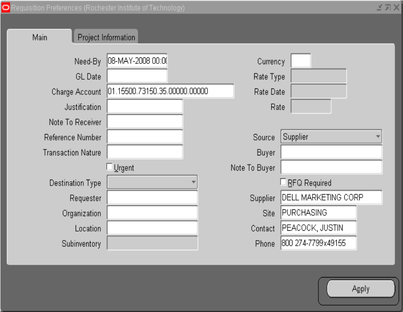Click the Currency input box
This screenshot has width=403, height=312.
(301, 61)
